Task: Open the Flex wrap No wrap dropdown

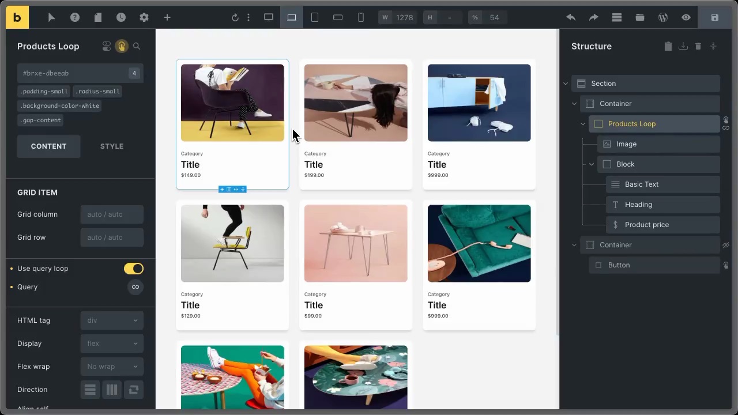Action: [112, 367]
